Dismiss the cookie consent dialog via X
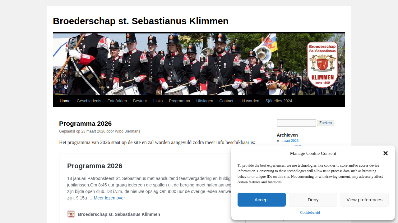Viewport: 398px width, 223px height. click(x=385, y=153)
